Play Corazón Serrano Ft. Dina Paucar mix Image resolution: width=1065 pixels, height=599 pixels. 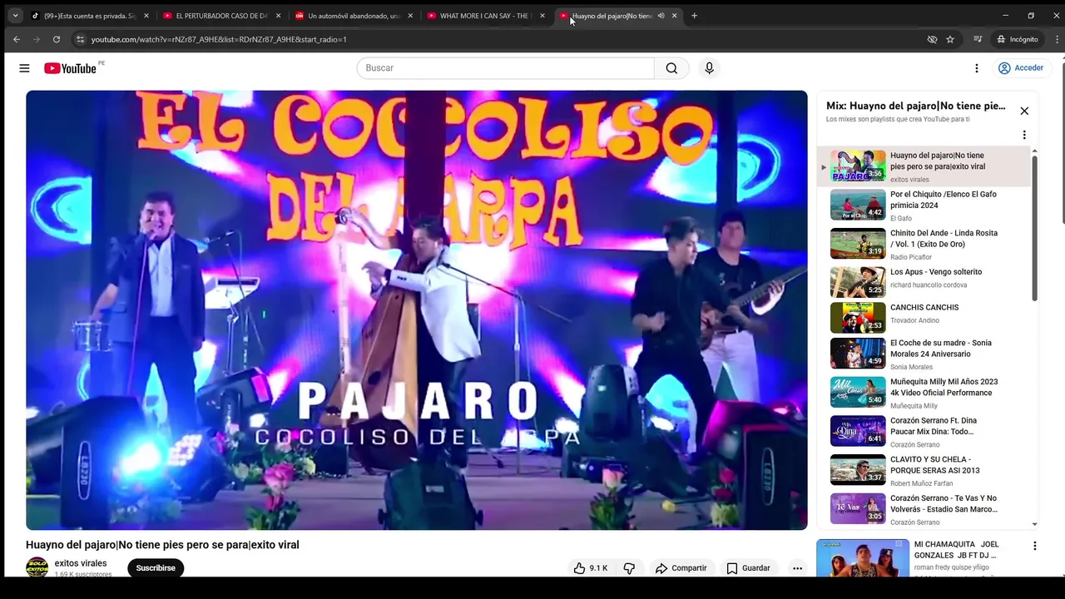[x=924, y=431]
